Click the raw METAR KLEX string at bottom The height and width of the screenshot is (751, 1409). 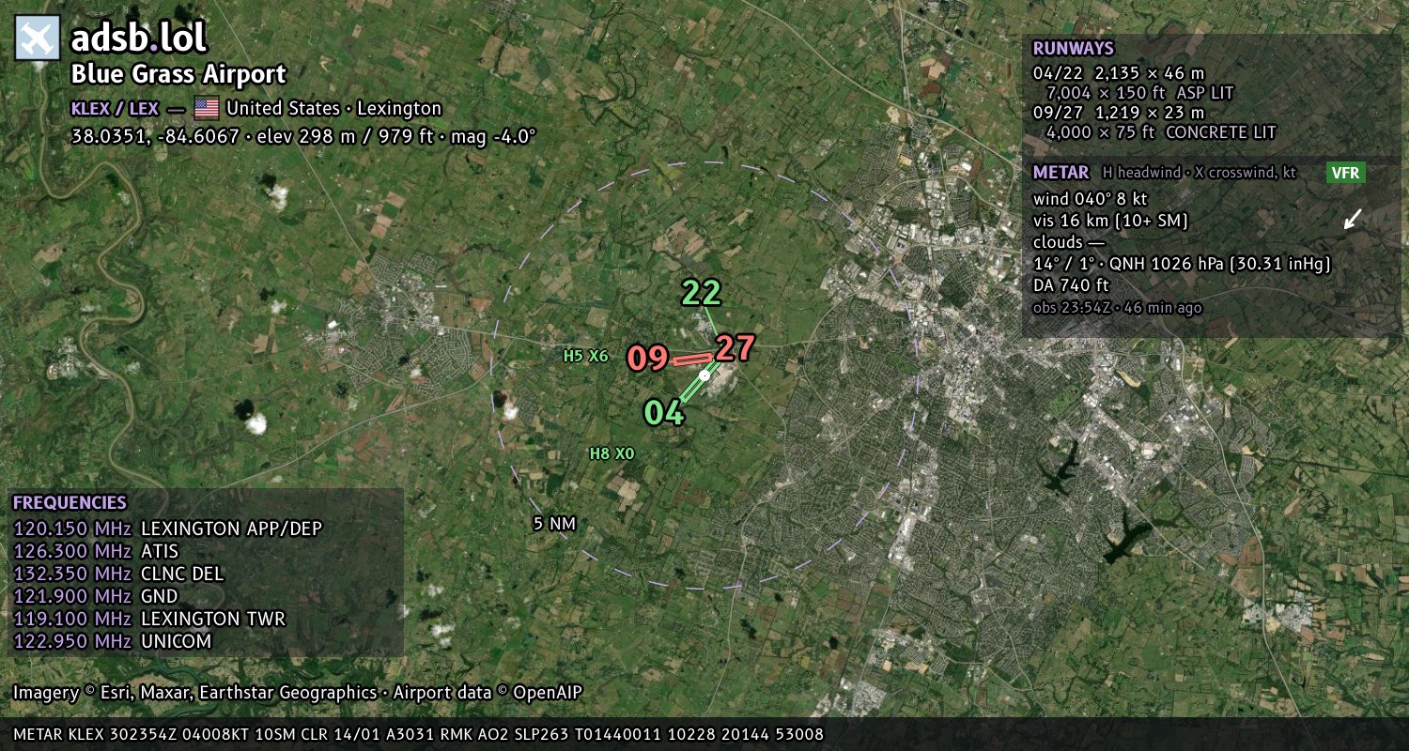419,734
